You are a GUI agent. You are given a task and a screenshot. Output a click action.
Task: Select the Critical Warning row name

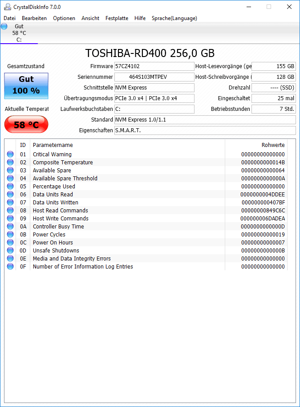point(52,154)
